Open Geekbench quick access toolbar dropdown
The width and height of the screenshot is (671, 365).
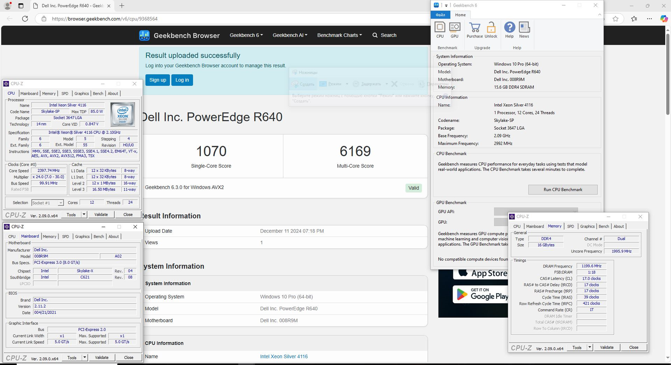point(446,6)
